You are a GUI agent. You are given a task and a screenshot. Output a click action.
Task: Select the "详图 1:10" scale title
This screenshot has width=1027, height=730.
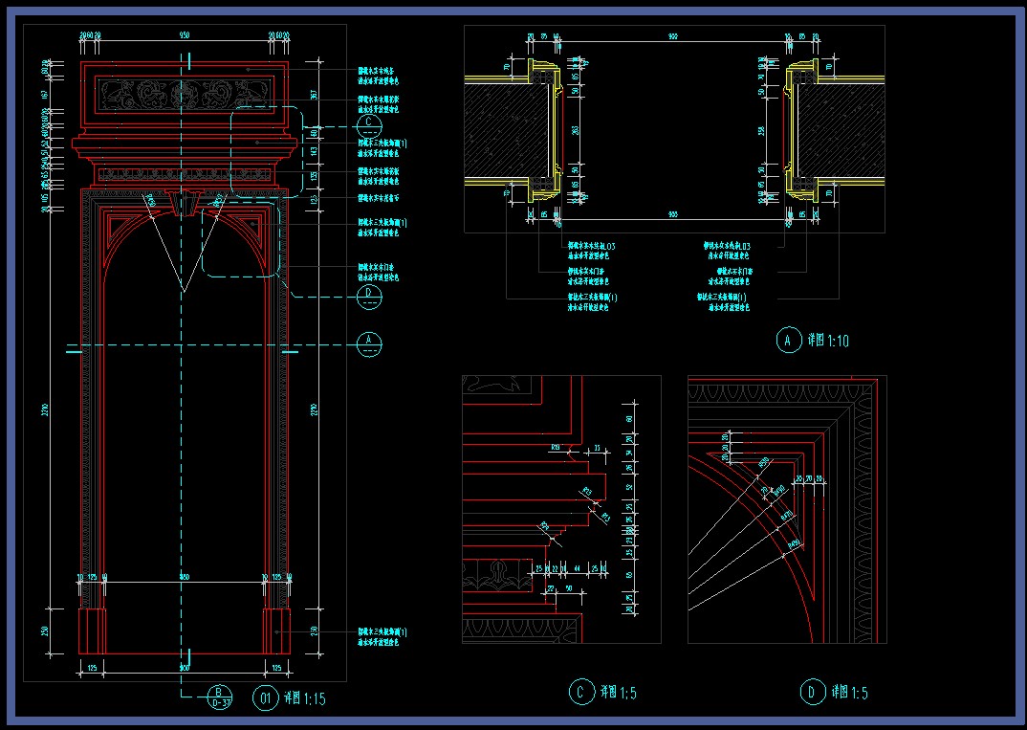828,341
